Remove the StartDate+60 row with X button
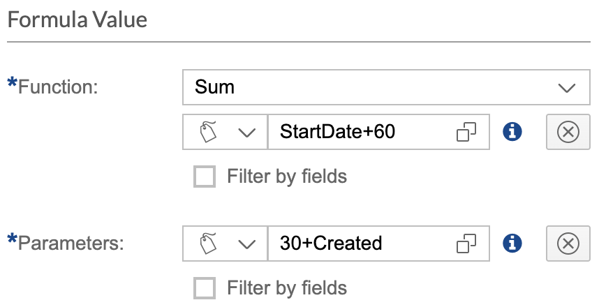599x307 pixels. [x=567, y=131]
